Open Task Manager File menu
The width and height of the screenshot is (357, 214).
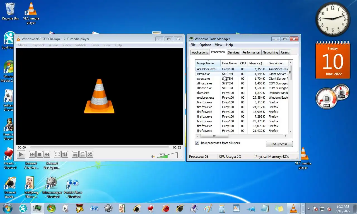tap(193, 45)
